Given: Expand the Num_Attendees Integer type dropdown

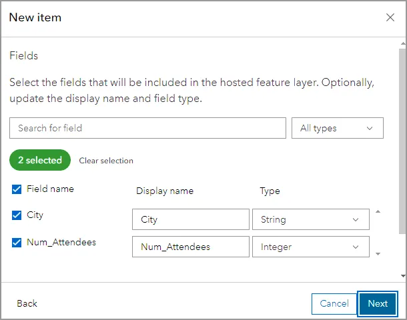Looking at the screenshot, I should click(310, 247).
